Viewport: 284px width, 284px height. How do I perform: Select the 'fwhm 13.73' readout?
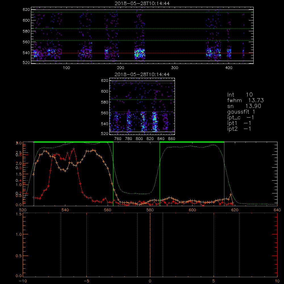click(245, 100)
